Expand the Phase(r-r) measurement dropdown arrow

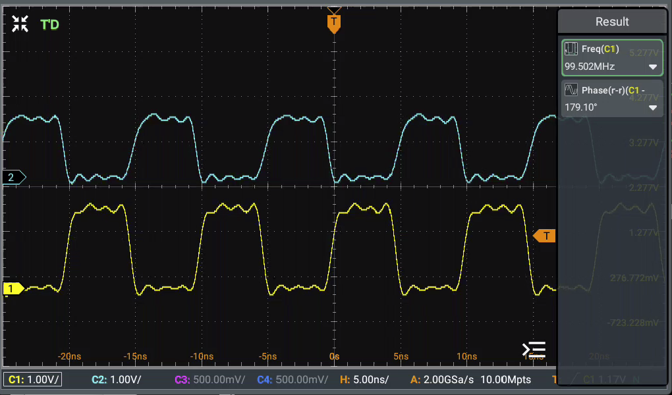652,108
